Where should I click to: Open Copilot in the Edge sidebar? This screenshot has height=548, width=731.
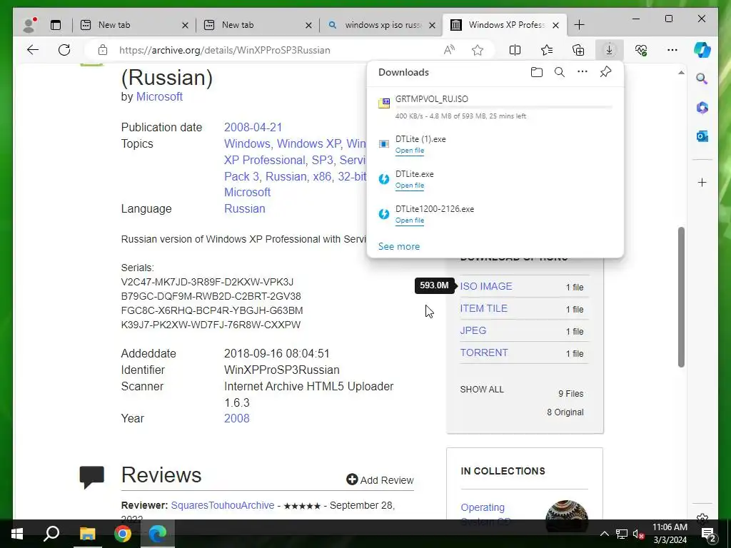(x=702, y=50)
